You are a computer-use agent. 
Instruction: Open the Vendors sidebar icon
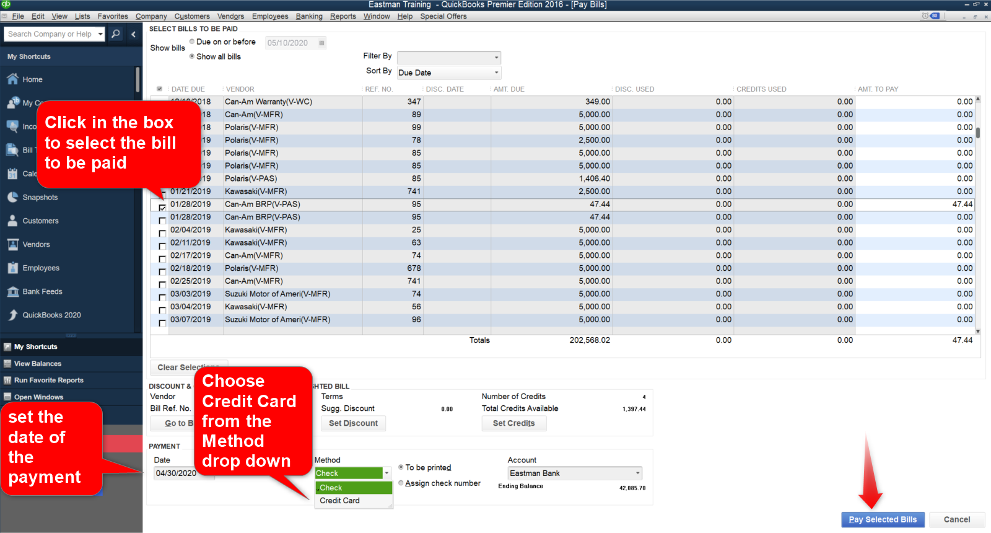(12, 244)
